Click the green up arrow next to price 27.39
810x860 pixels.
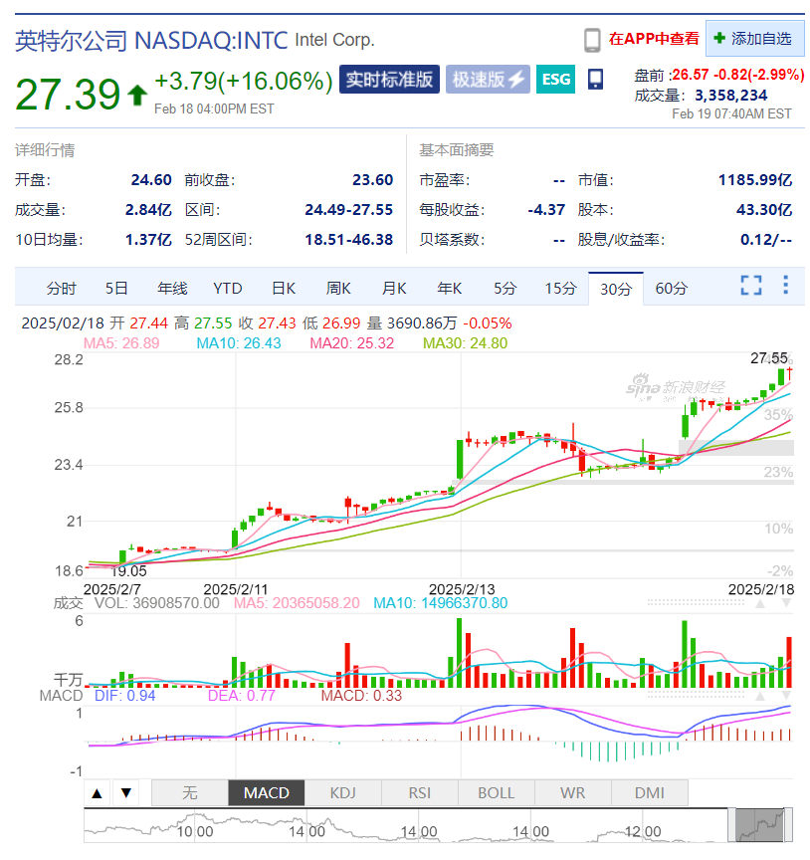pos(137,95)
